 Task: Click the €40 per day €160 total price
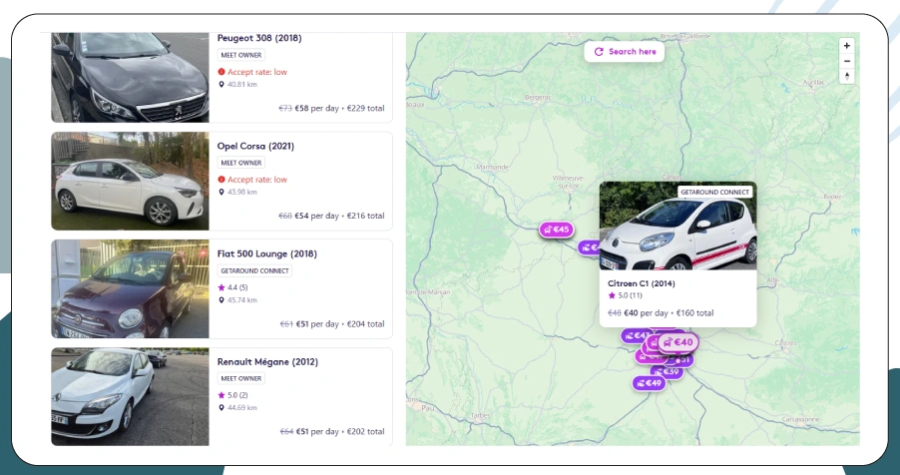tap(661, 313)
